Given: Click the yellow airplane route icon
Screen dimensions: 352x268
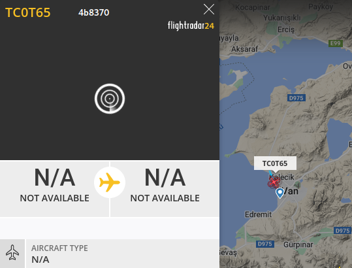Looking at the screenshot, I should point(110,182).
